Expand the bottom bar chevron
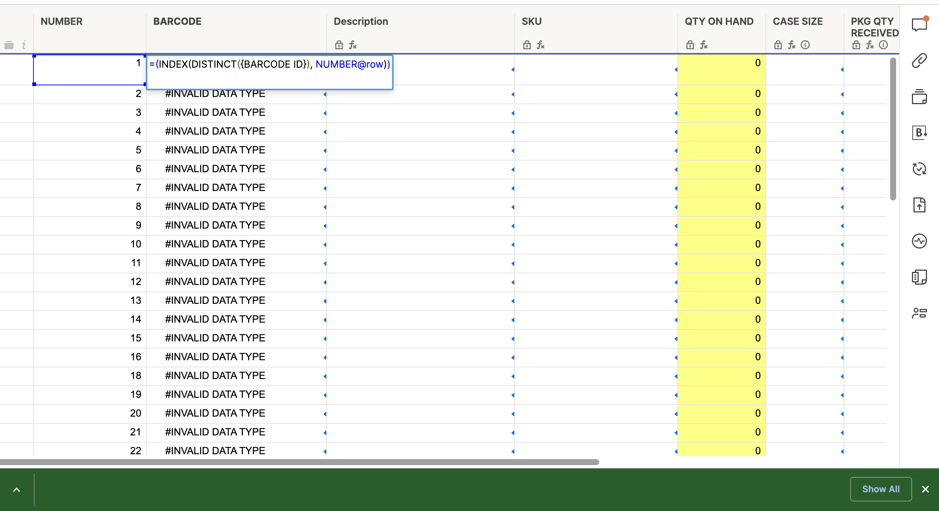Screen dimensions: 939x511 tap(17, 490)
